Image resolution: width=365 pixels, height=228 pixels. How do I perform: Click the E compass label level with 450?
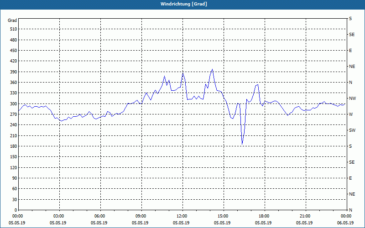pos(350,51)
